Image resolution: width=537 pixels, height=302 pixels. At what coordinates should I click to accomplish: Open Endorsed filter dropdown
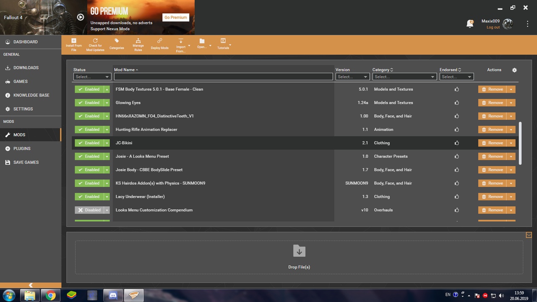pos(456,77)
